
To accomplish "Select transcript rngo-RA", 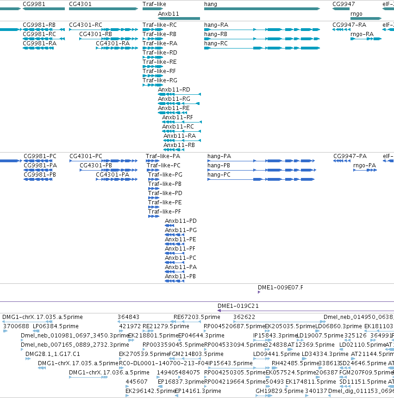I will point(362,34).
